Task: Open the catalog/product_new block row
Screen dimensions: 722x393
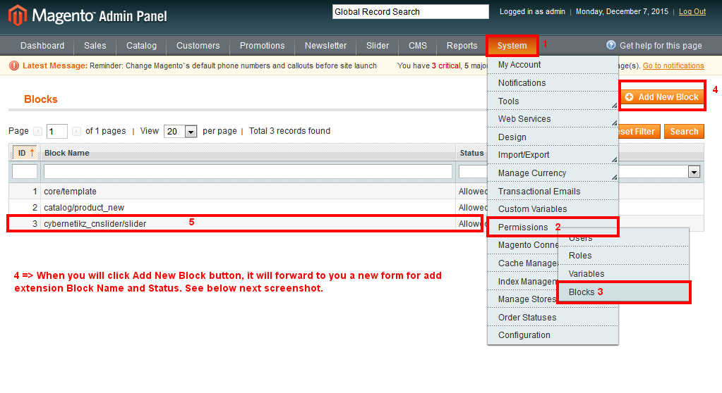Action: (x=248, y=207)
